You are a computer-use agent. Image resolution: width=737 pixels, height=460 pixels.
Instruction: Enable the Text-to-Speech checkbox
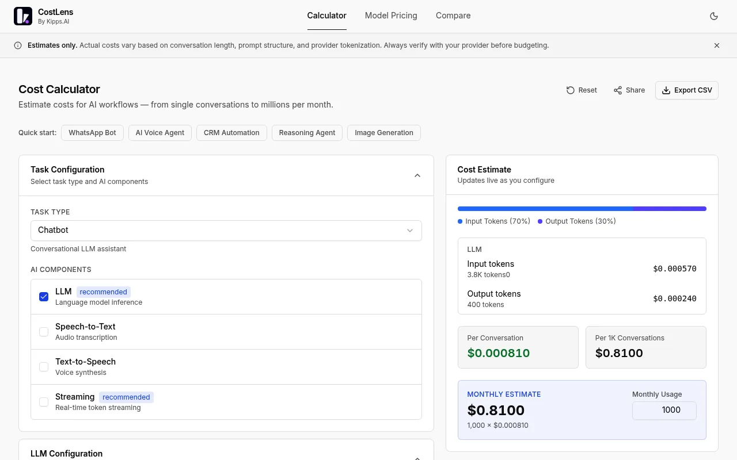(x=44, y=367)
